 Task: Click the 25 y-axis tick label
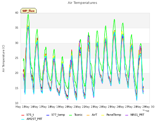coord(16,58)
